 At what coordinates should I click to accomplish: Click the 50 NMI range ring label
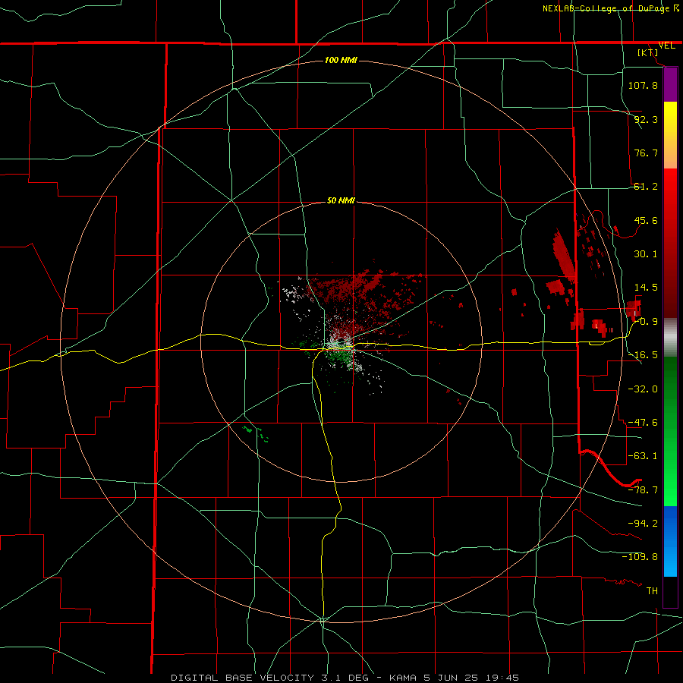coord(341,201)
